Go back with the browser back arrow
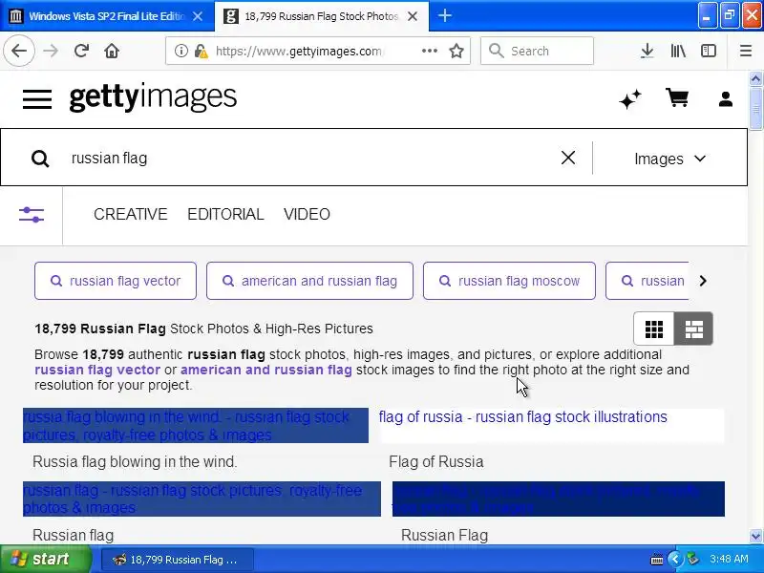Screen dimensions: 764x573 pyautogui.click(x=19, y=51)
